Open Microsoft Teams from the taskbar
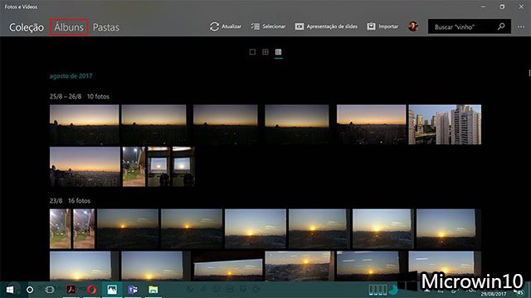 (133, 290)
